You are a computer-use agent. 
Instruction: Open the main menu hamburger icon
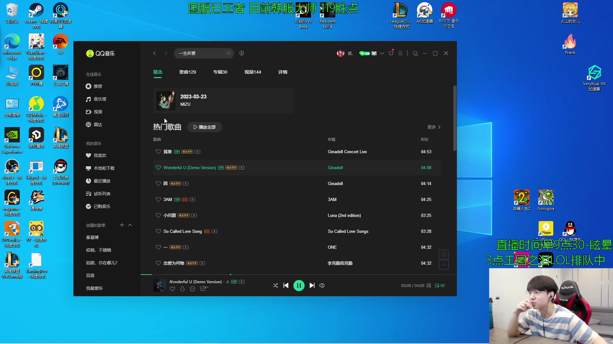click(x=400, y=53)
